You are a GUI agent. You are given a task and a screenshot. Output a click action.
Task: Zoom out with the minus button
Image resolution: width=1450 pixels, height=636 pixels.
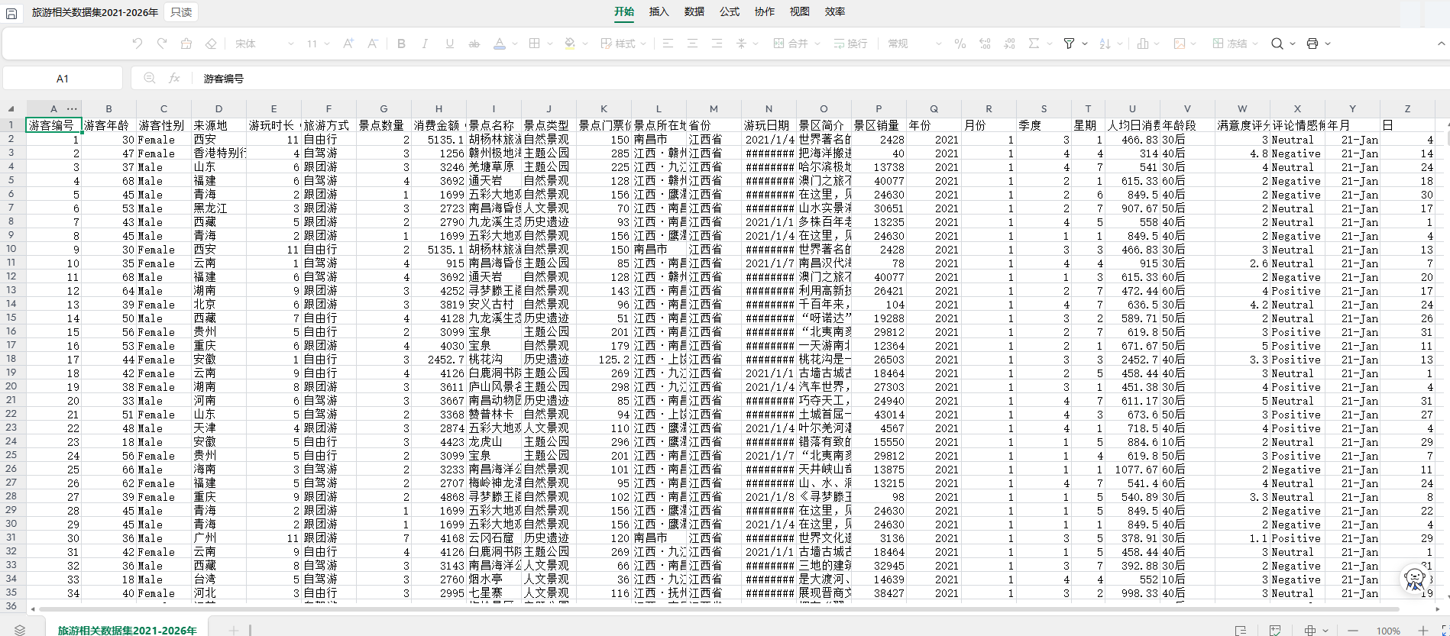1353,631
